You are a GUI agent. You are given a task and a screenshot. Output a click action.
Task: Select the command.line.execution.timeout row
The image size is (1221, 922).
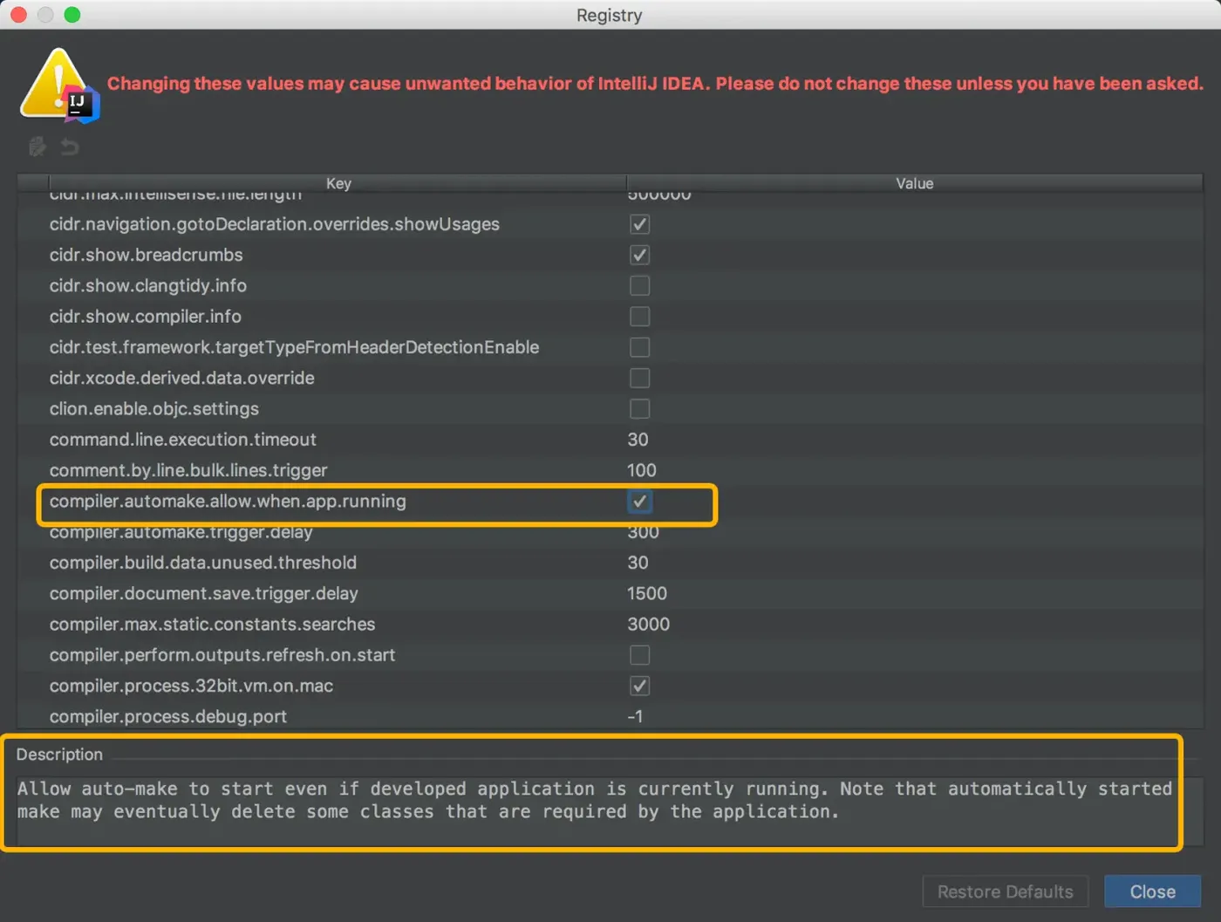pos(610,440)
